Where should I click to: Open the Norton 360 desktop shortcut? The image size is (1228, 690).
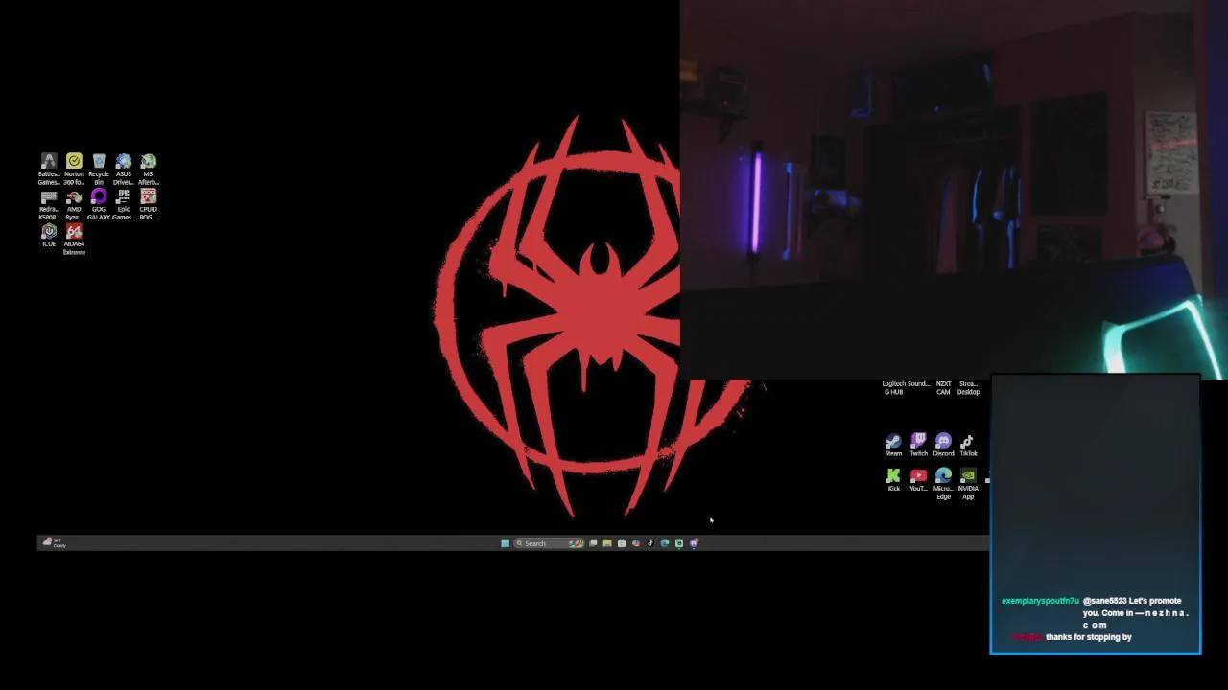tap(74, 169)
